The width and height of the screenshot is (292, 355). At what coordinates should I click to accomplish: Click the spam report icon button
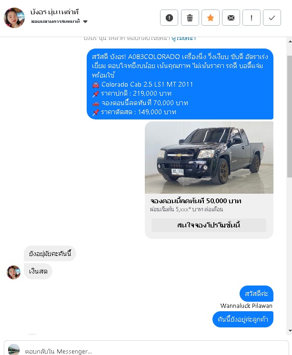click(x=169, y=18)
